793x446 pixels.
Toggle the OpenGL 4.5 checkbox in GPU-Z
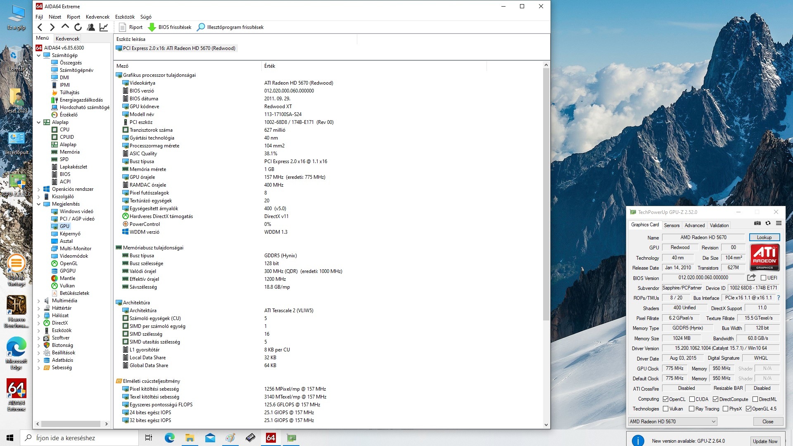(748, 409)
